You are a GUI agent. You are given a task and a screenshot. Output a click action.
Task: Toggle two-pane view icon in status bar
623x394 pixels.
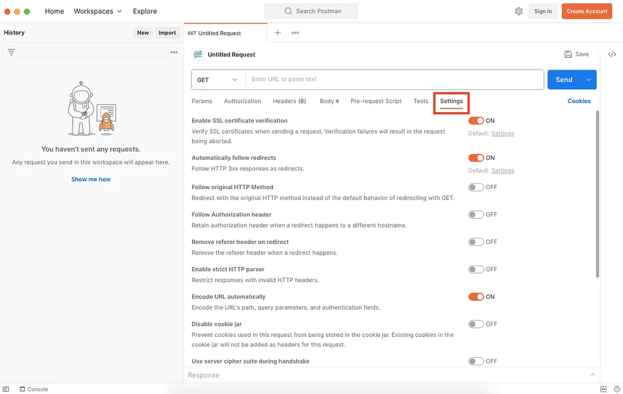[x=603, y=389]
